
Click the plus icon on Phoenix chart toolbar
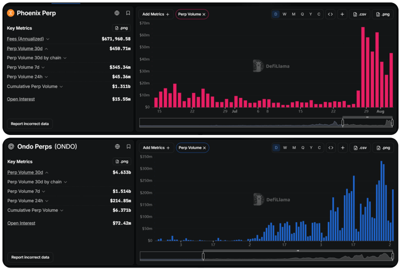(x=342, y=14)
